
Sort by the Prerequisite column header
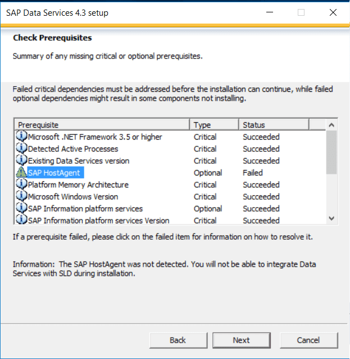click(102, 125)
